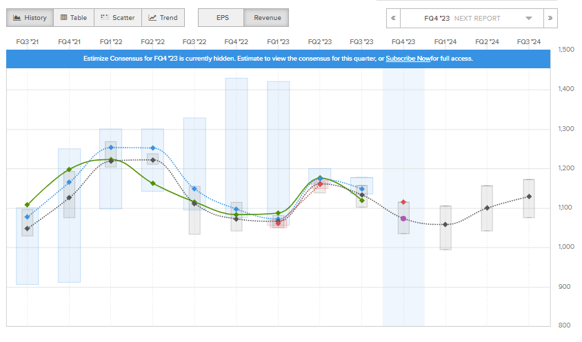Click the Subscribe Now link
Image resolution: width=582 pixels, height=342 pixels.
[408, 59]
